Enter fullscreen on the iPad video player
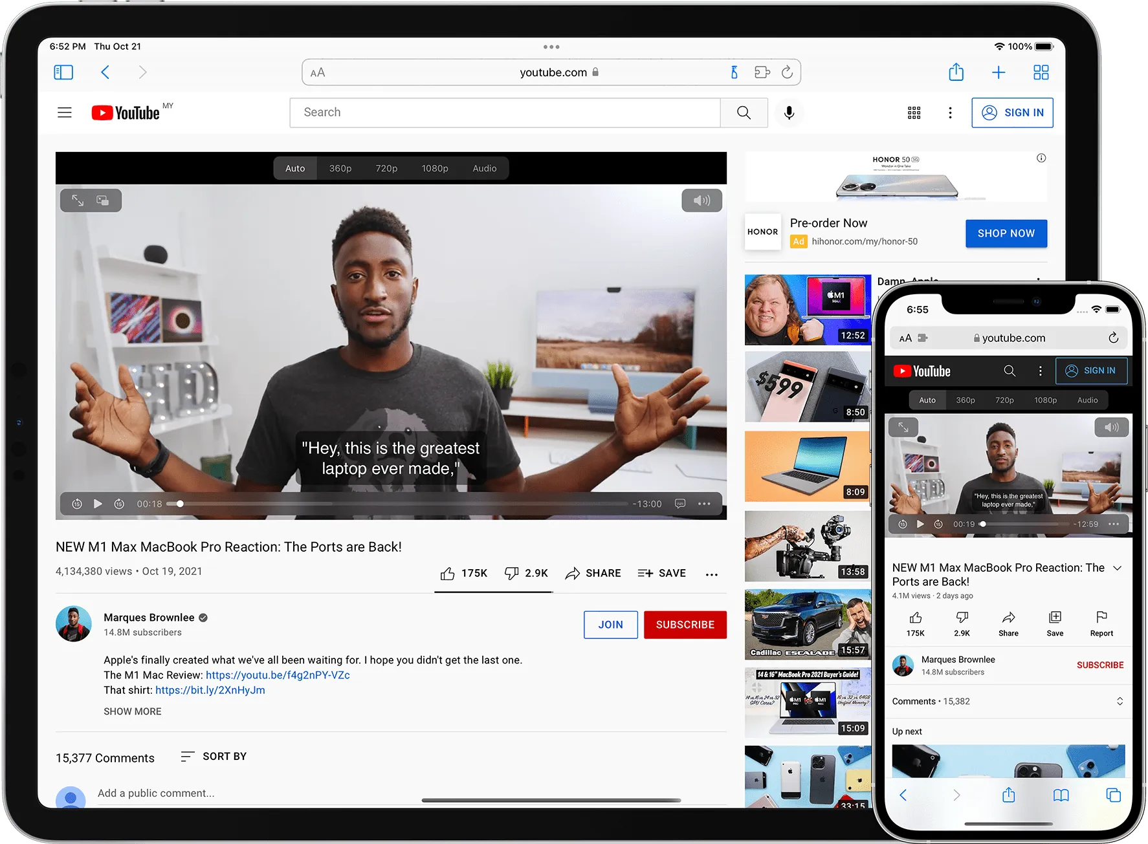 [78, 200]
